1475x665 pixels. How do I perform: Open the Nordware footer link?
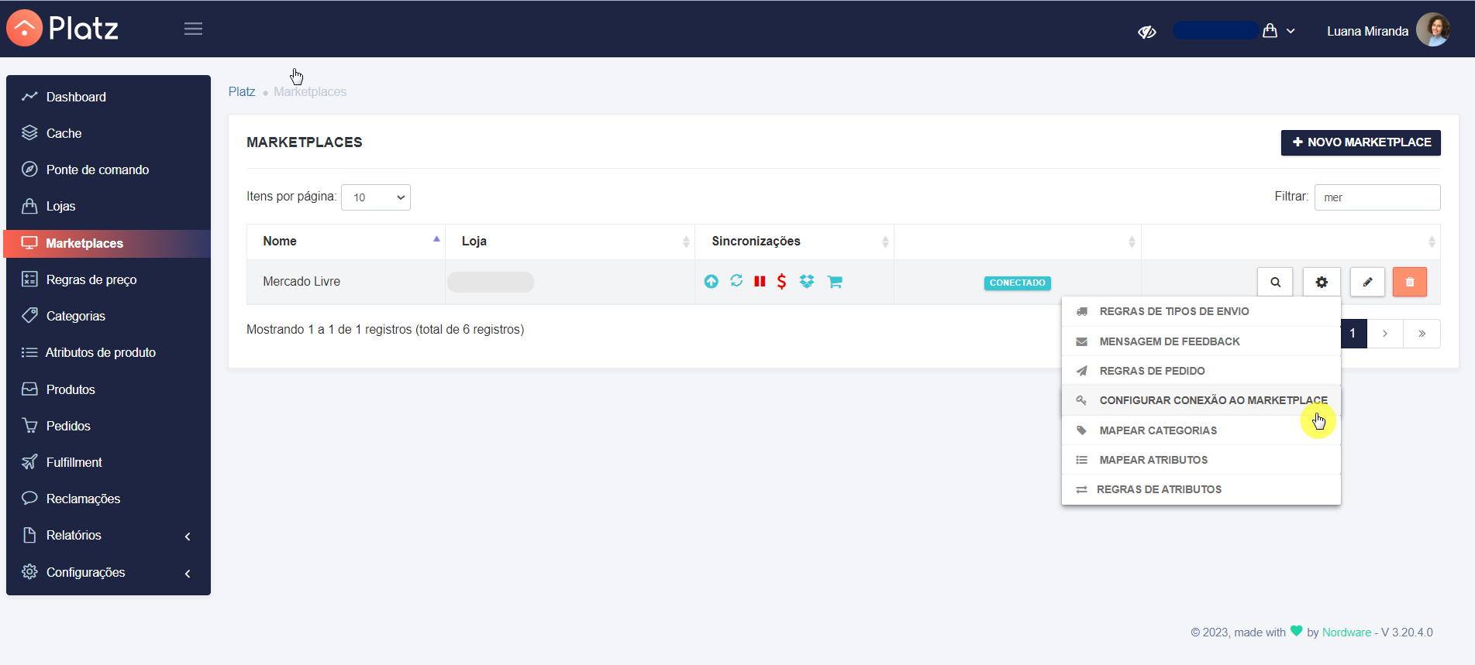(x=1346, y=632)
